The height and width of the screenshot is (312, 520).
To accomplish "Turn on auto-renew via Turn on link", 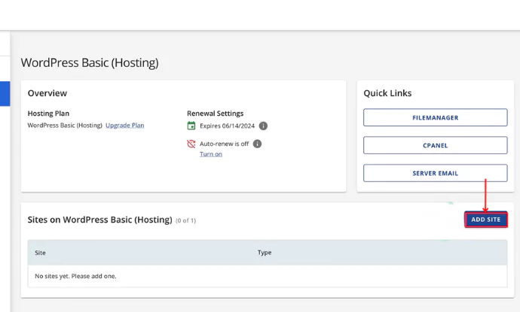I will click(211, 154).
